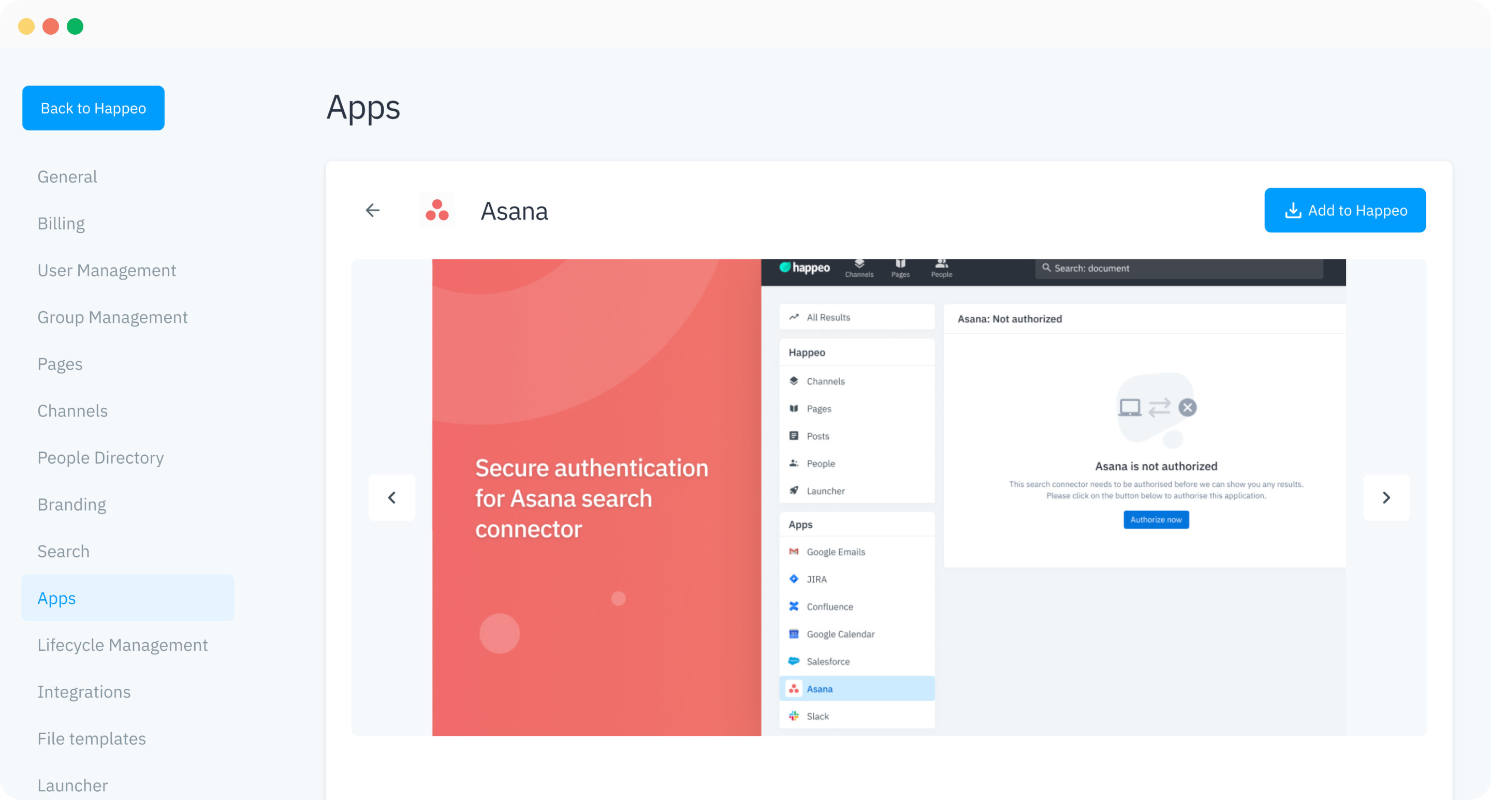Viewport: 1491px width, 800px height.
Task: Click 'Asana is not authorized' text
Action: coord(1156,466)
